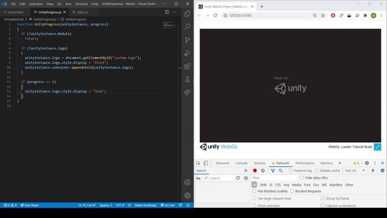Viewport: 387px width, 218px height.
Task: Switch to the Console tab in DevTools
Action: click(x=241, y=163)
